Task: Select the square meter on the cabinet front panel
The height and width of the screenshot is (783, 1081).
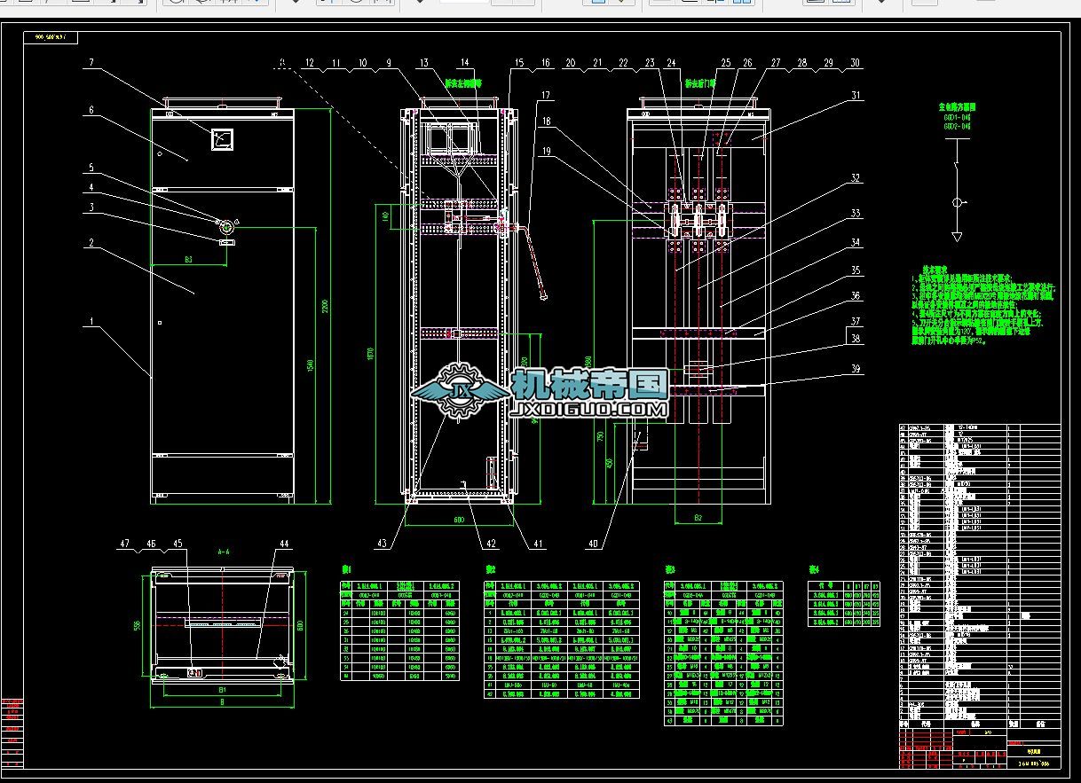Action: coord(221,138)
